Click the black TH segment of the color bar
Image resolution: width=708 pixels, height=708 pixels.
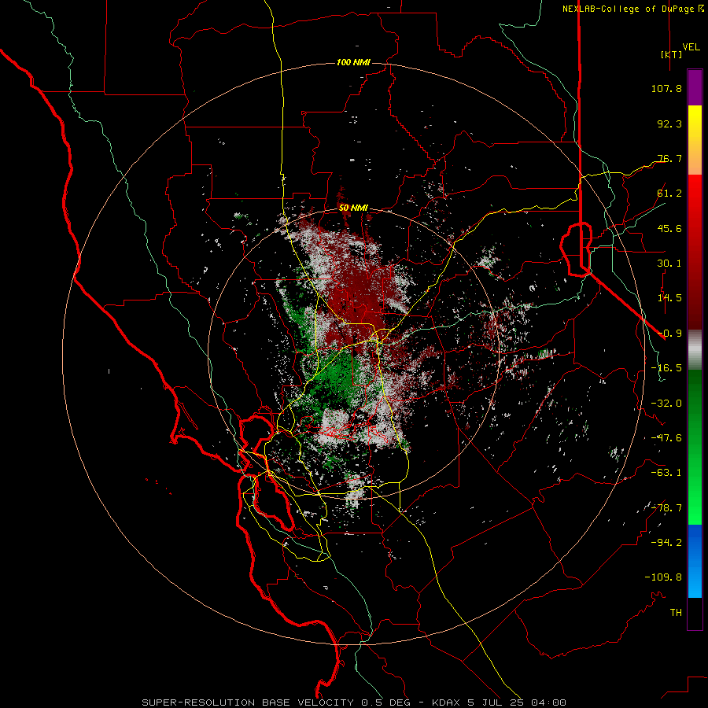pos(695,614)
